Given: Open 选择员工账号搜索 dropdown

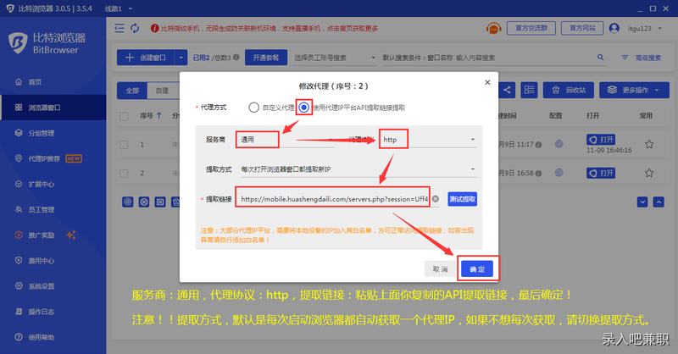Looking at the screenshot, I should click(x=335, y=58).
